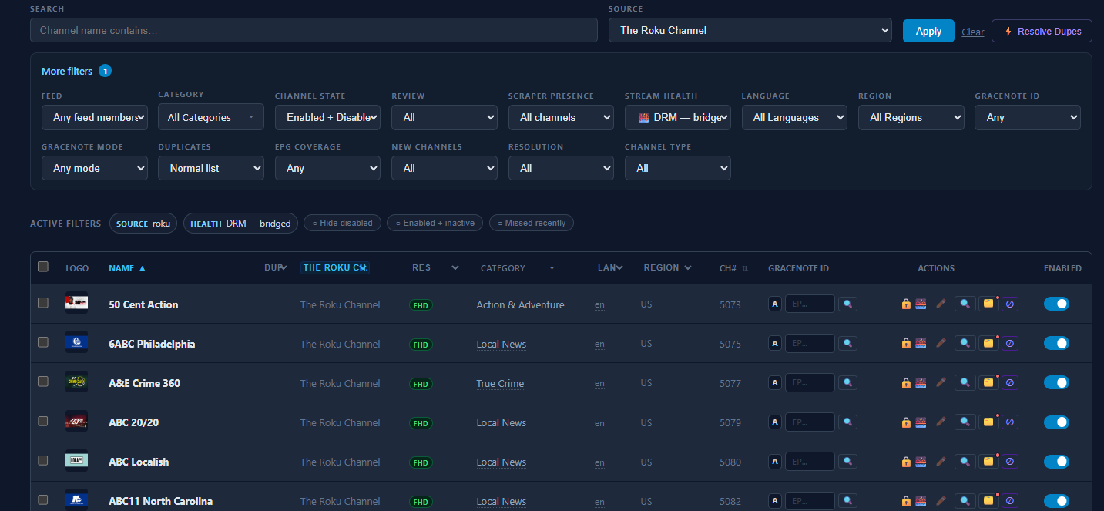Turn off the A&E Crime 360 enabled switch
Viewport: 1104px width, 511px height.
[x=1056, y=383]
